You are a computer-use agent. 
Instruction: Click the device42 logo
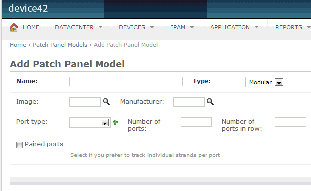(x=28, y=9)
